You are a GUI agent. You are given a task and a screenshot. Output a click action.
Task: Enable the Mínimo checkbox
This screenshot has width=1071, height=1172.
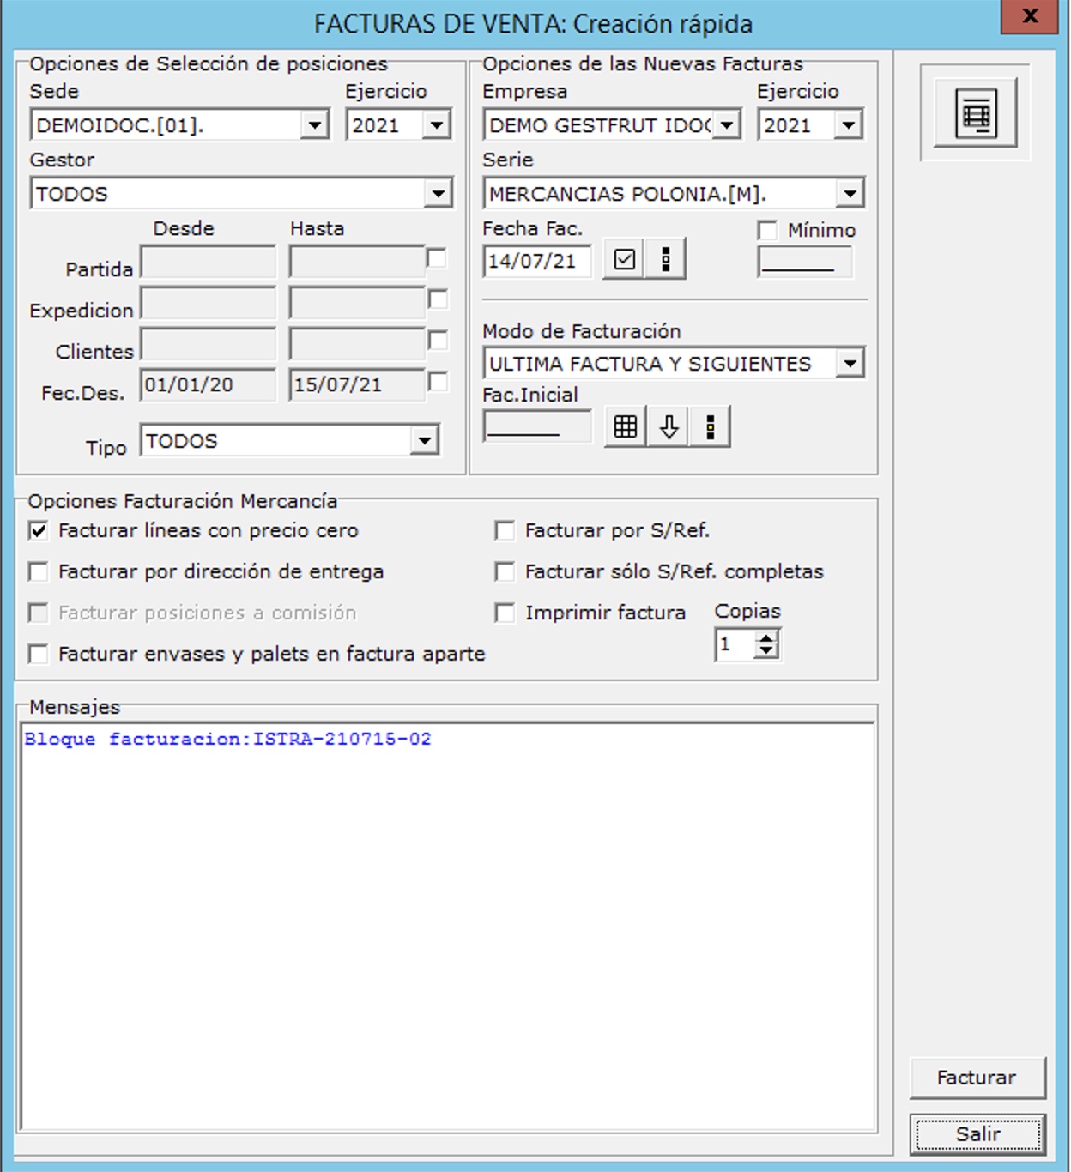(x=767, y=230)
